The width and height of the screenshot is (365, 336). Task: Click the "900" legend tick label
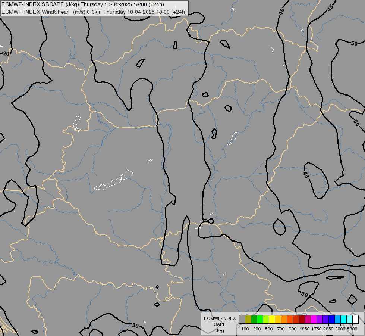pos(293,329)
